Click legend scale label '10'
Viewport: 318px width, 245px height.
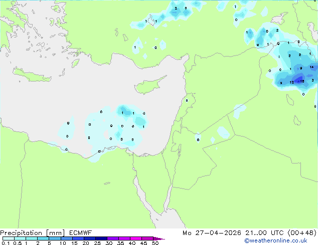pos(63,243)
